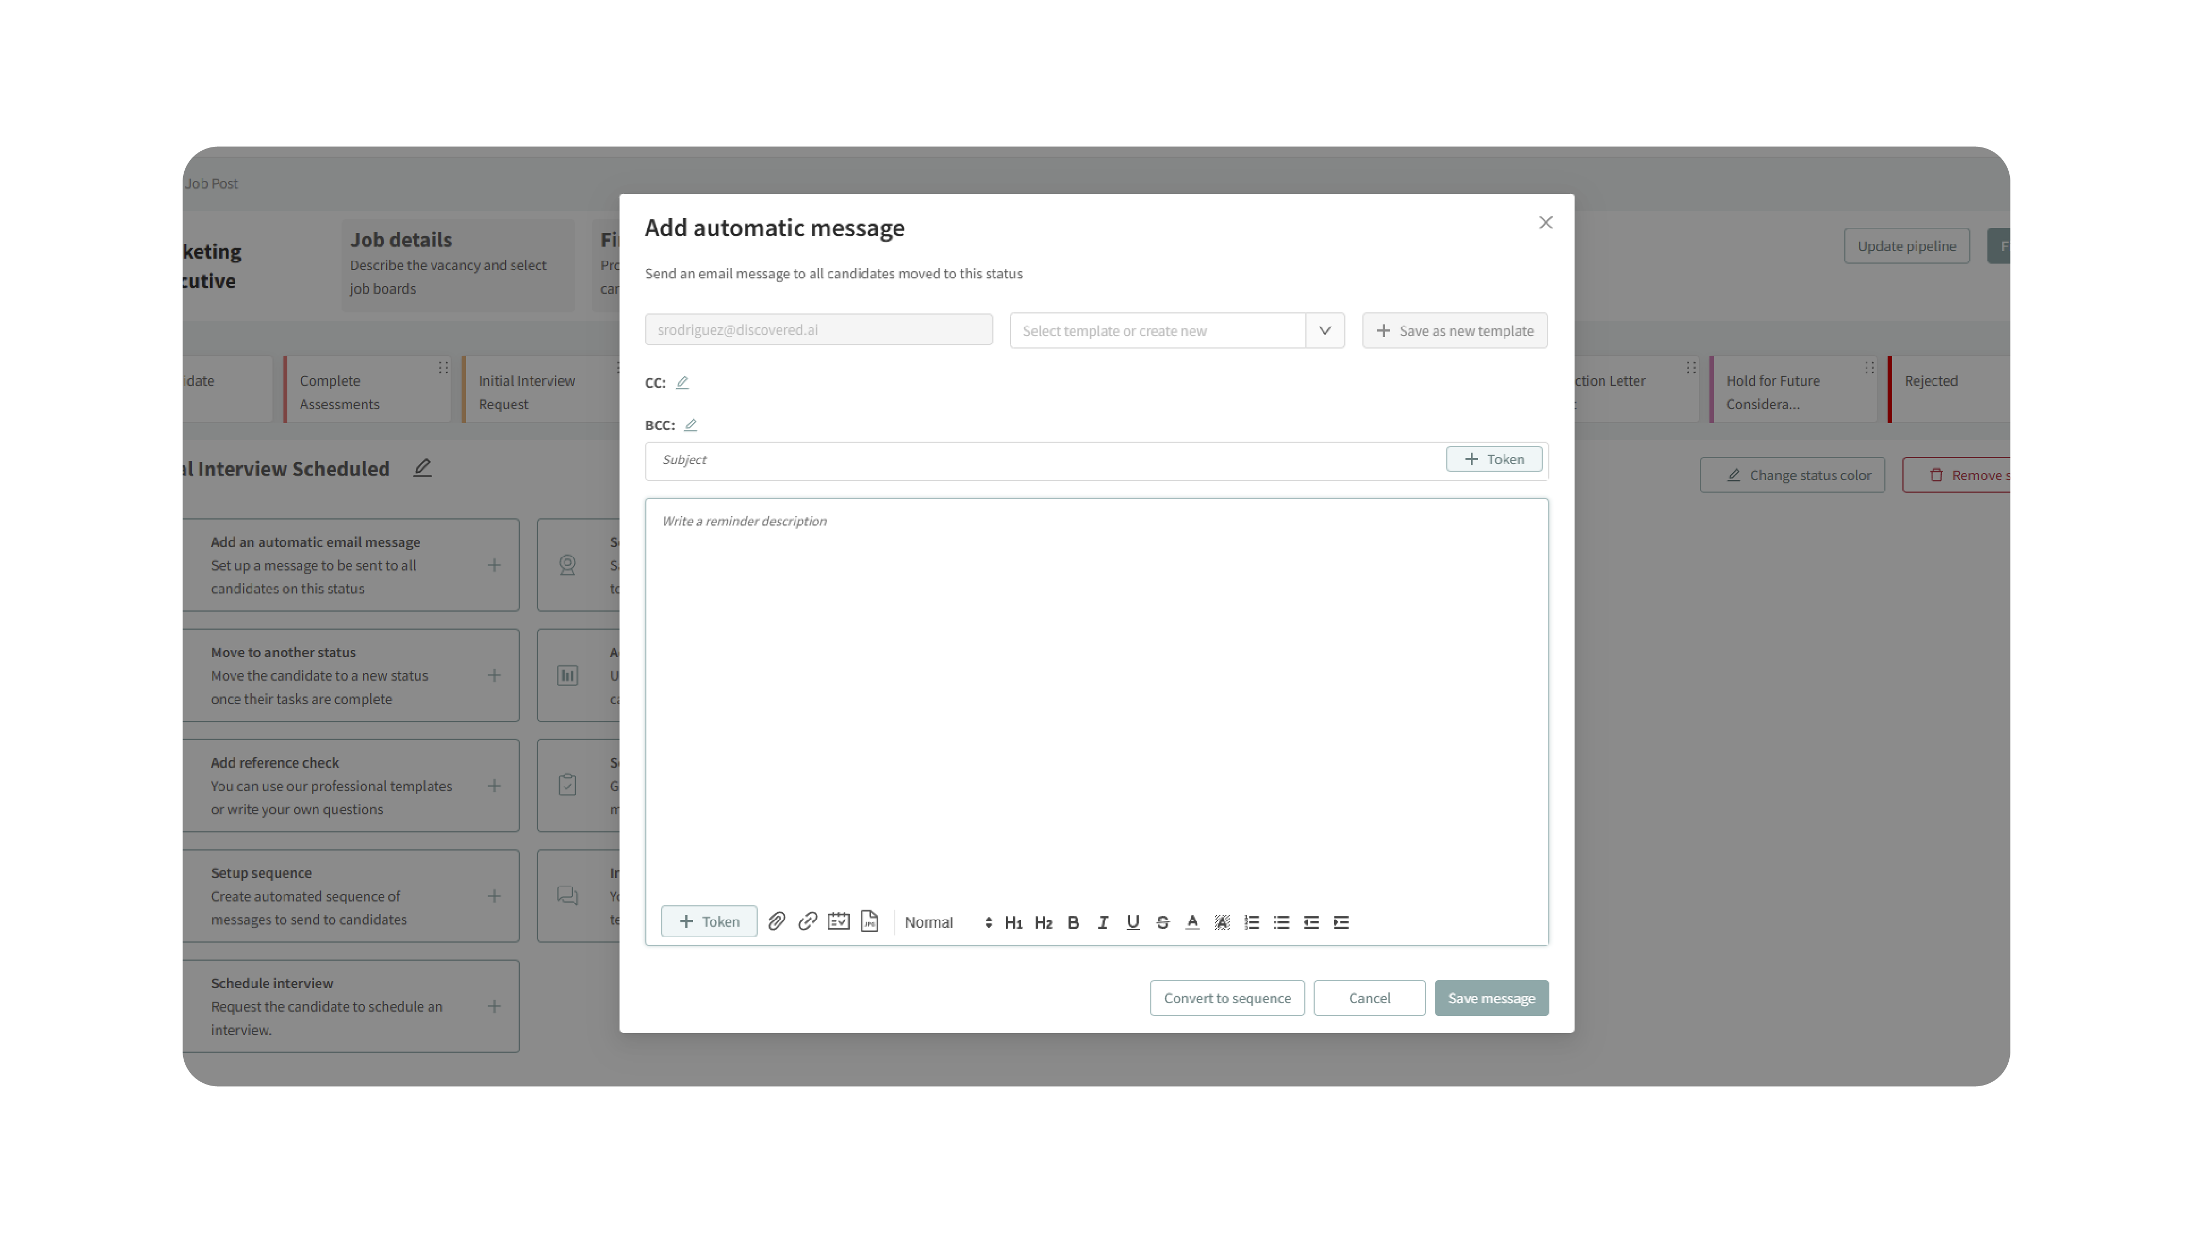Toggle underline text formatting
The height and width of the screenshot is (1233, 2193).
pyautogui.click(x=1132, y=922)
